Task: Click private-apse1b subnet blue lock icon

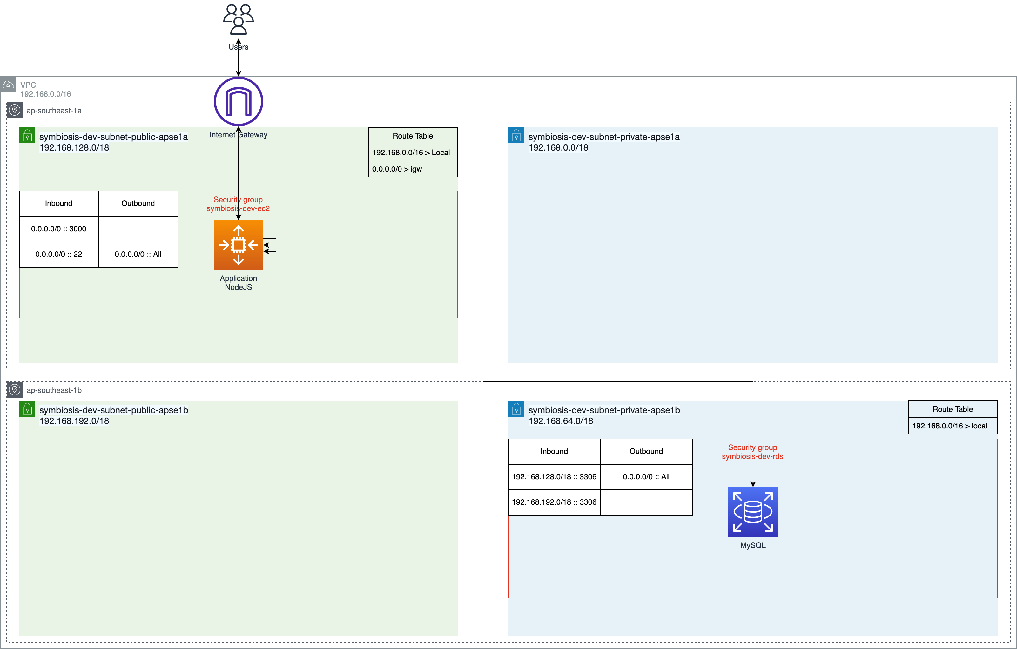Action: point(516,409)
